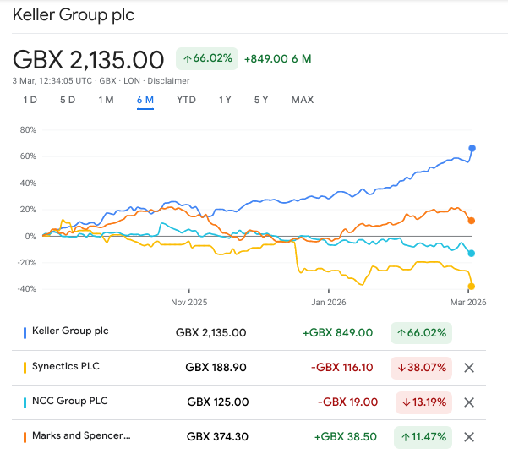Screen dimensions: 508x454
Task: Click the -40% y-axis label
Action: (26, 289)
